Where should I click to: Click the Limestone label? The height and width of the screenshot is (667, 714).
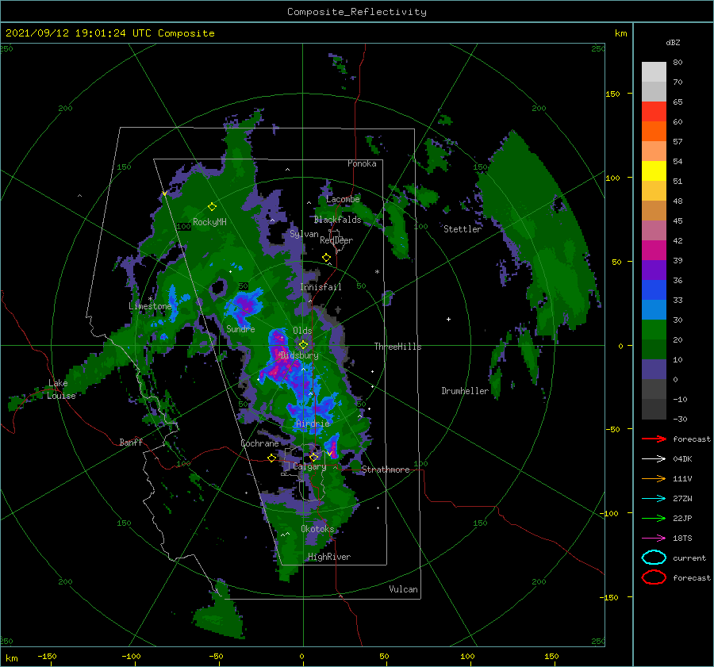(150, 306)
